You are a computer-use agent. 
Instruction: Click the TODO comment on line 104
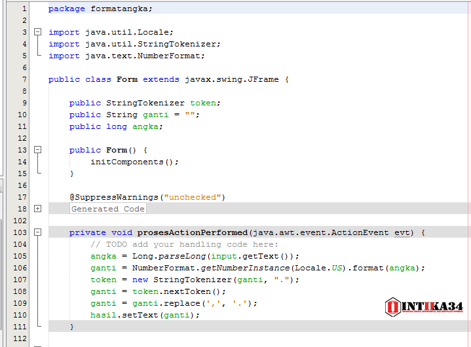184,244
